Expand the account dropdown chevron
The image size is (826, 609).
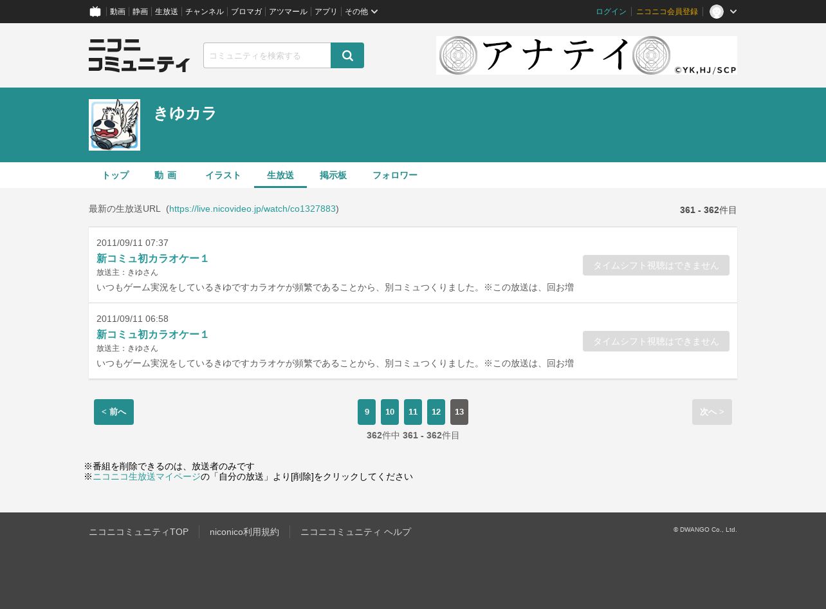click(733, 12)
